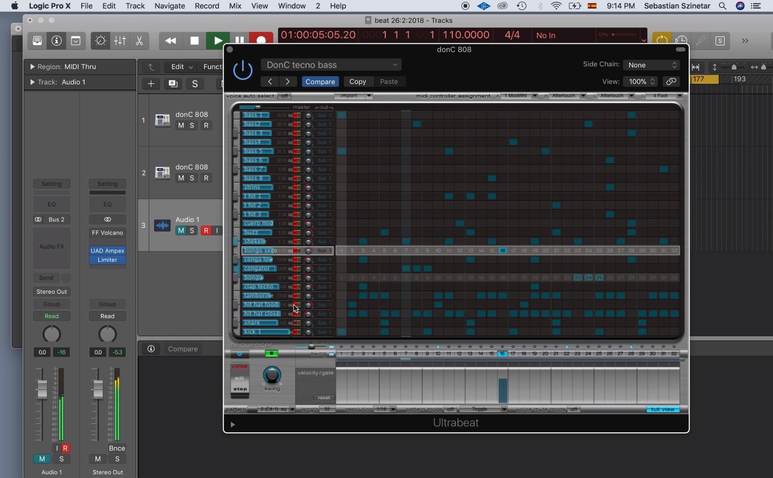Toggle the full view button
Viewport: 773px width, 478px height.
coord(663,409)
